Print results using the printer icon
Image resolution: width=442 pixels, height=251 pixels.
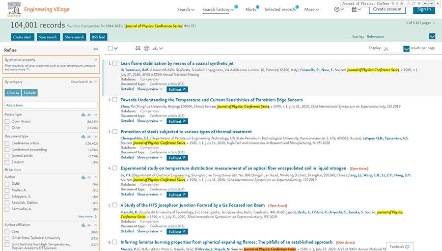pyautogui.click(x=146, y=48)
